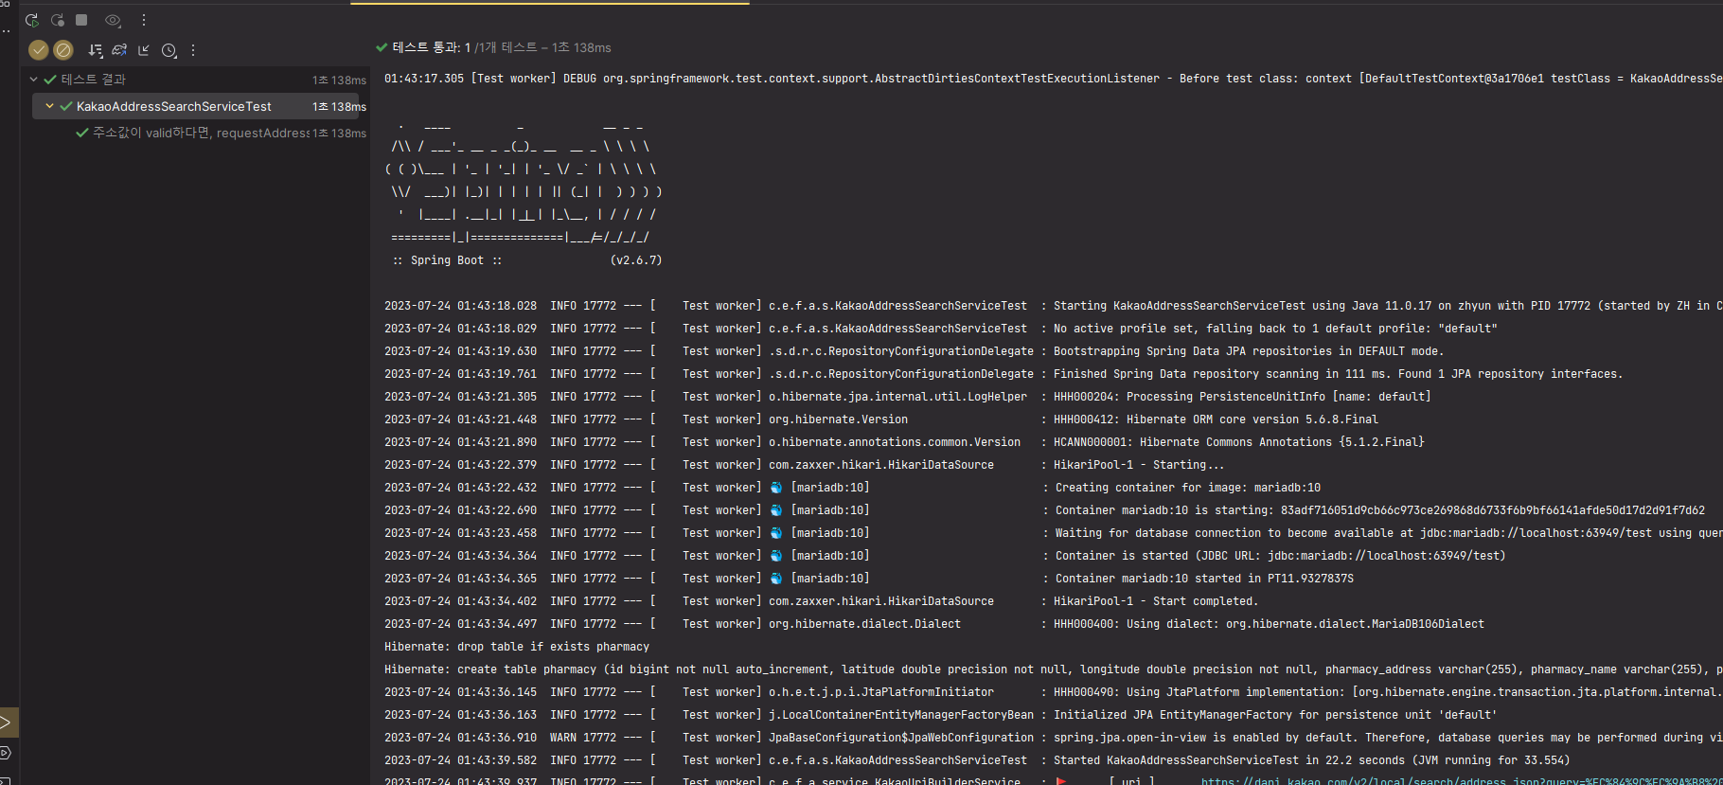
Task: Click the 'Initialized JPA EntityManagerFactory' log line
Action: pyautogui.click(x=941, y=715)
